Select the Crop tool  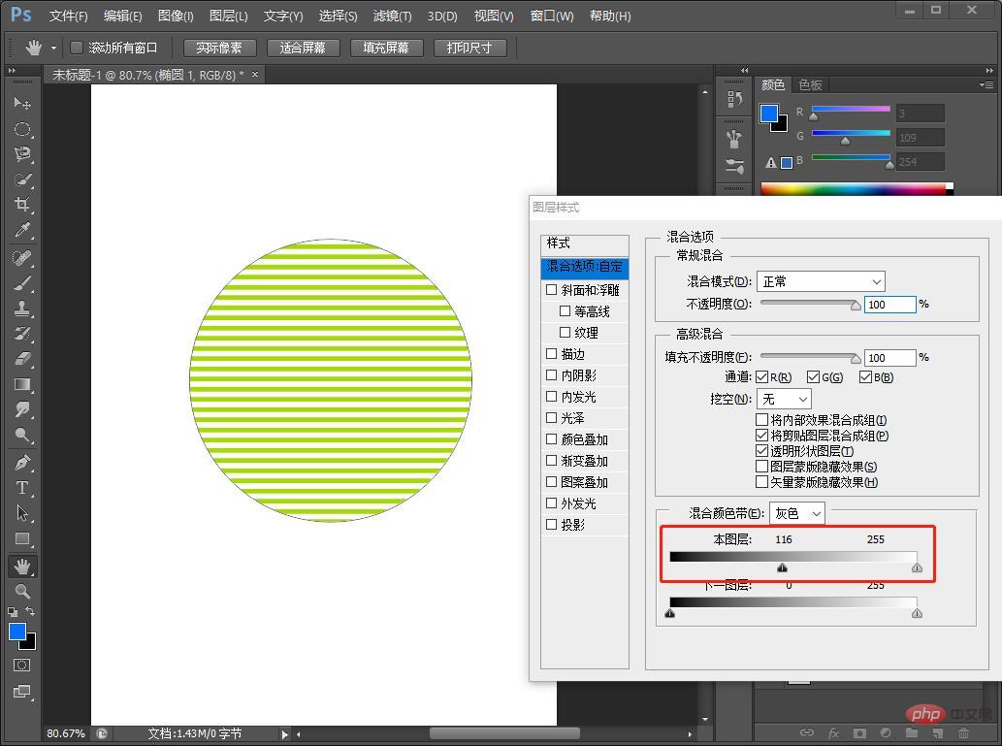[x=21, y=205]
